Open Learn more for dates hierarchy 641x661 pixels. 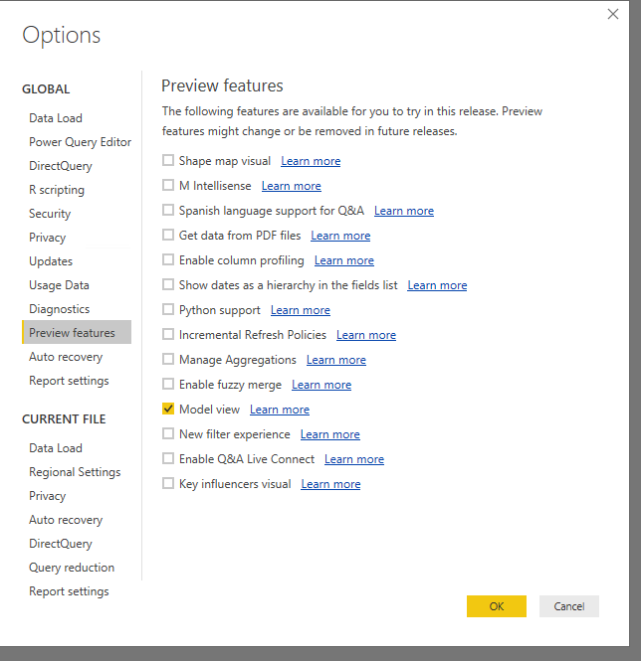[x=438, y=285]
